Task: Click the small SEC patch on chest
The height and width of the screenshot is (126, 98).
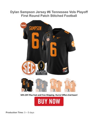Action: (x=48, y=40)
